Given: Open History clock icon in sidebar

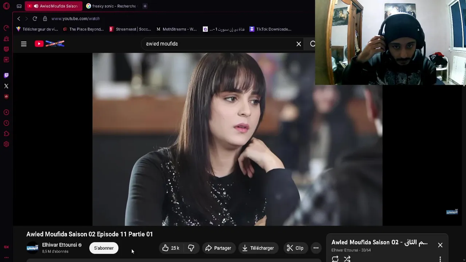Looking at the screenshot, I should click(x=6, y=123).
